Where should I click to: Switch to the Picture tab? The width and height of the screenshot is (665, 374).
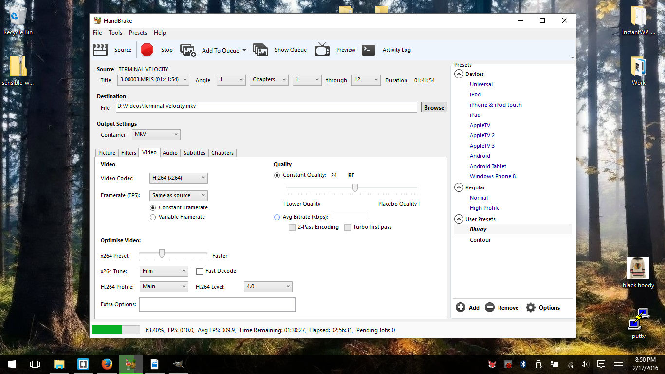(x=107, y=153)
